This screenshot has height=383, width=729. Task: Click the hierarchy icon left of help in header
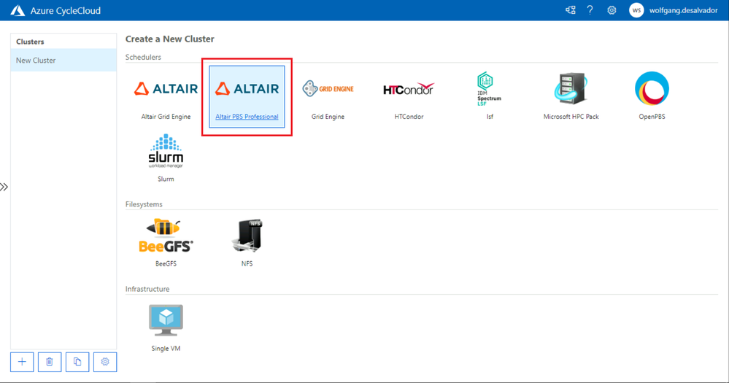(571, 10)
